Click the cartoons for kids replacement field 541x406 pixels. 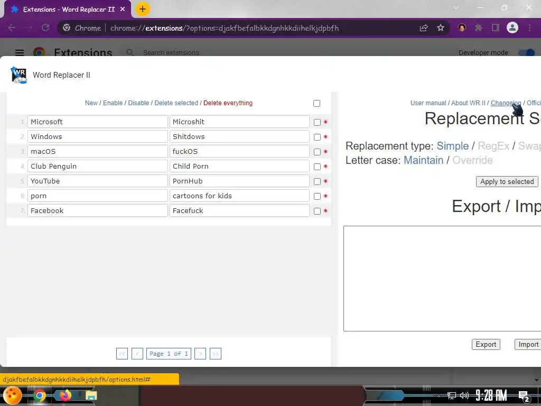click(x=239, y=196)
